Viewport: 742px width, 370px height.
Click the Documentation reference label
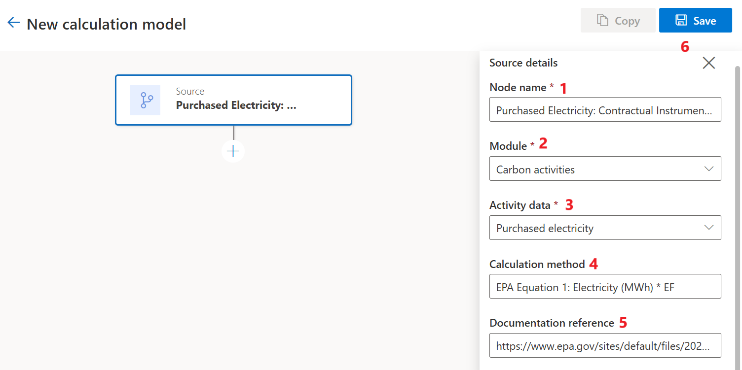pyautogui.click(x=552, y=323)
